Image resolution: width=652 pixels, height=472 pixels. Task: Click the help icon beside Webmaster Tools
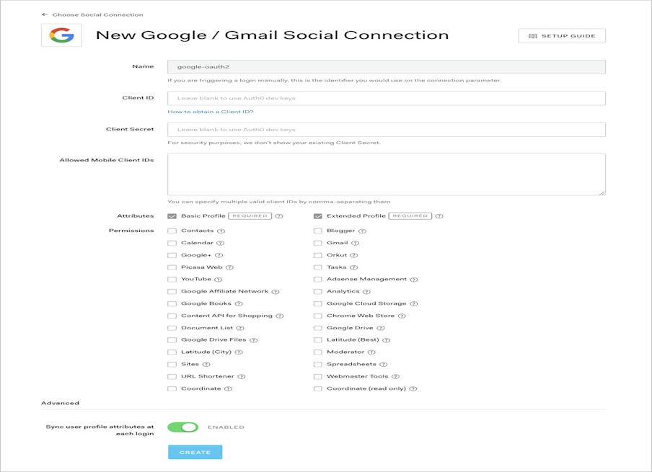pyautogui.click(x=395, y=375)
